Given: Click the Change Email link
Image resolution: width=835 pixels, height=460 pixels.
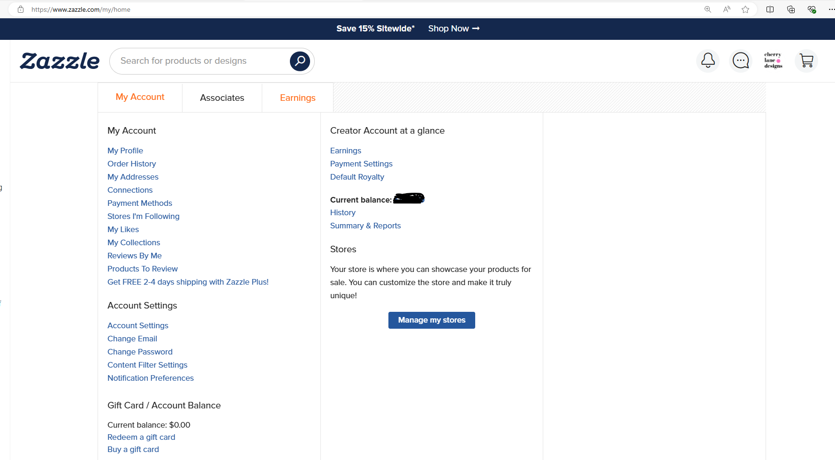Looking at the screenshot, I should (132, 339).
